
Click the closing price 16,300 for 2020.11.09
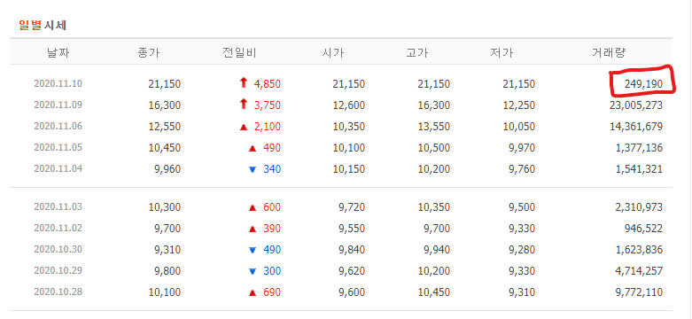tap(165, 105)
